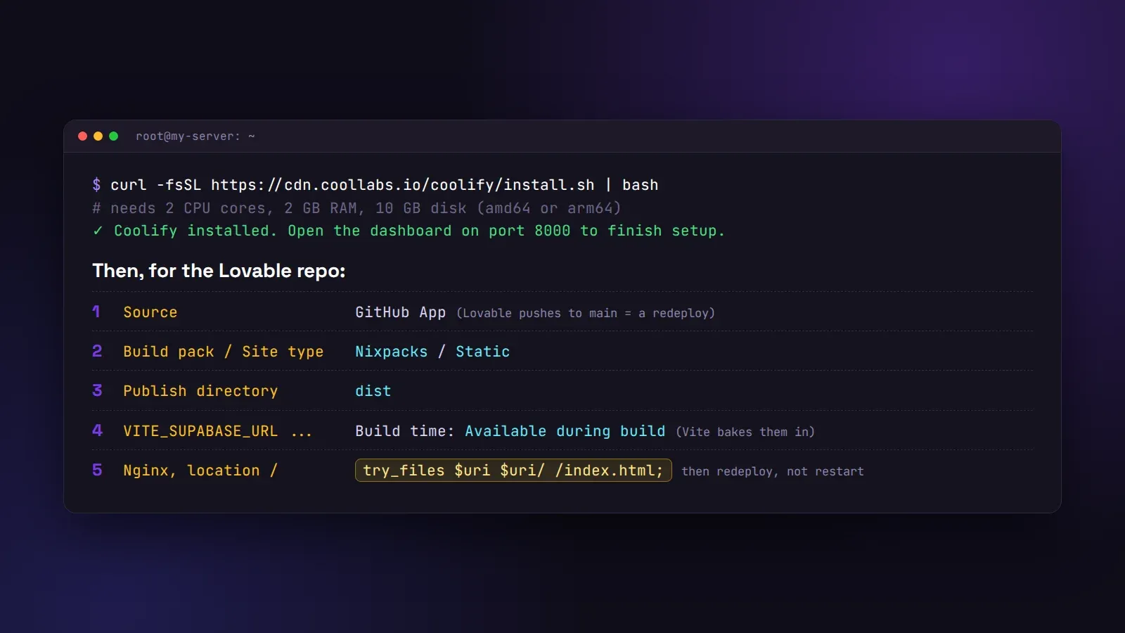
Task: Click the '$' prompt symbol before curl
Action: coord(97,185)
